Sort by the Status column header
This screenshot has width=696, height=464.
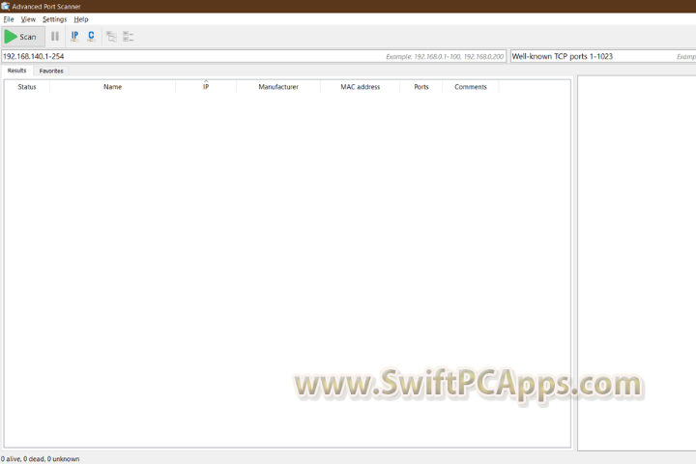point(27,87)
